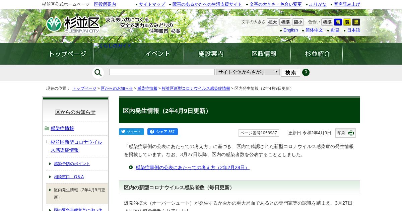Click the site search text field
Image resolution: width=402 pixels, height=211 pixels.
point(162,72)
